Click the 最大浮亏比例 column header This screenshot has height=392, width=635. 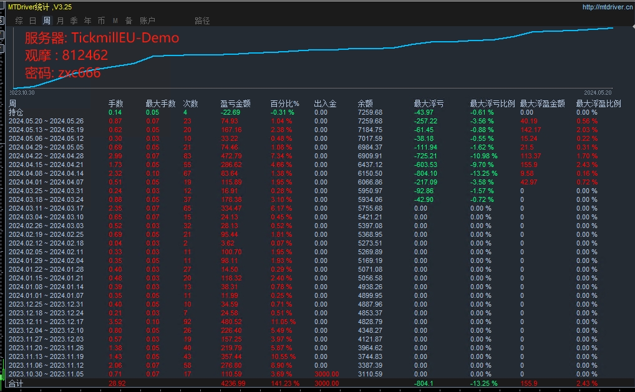492,103
